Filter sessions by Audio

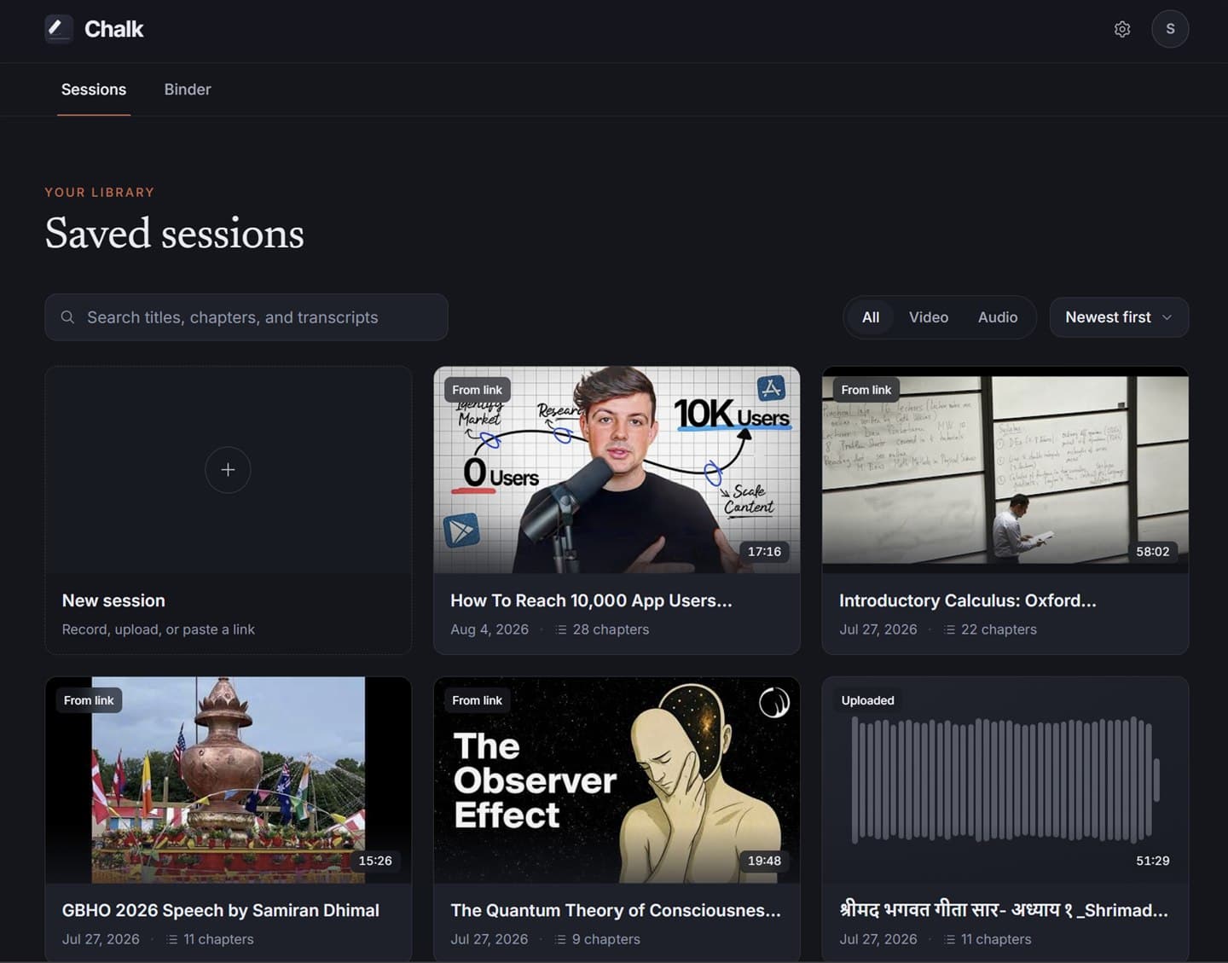(998, 317)
